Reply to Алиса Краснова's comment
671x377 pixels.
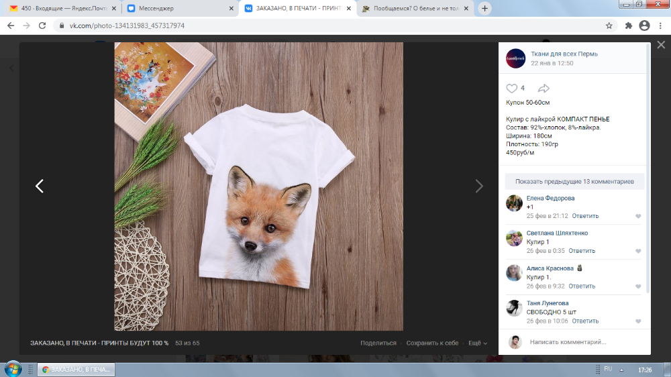point(582,286)
